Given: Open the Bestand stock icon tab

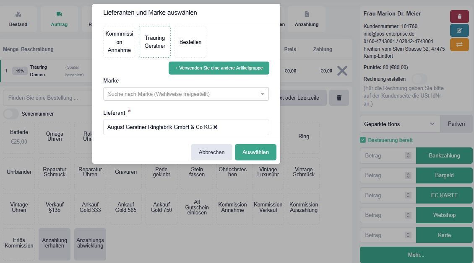Looking at the screenshot, I should pyautogui.click(x=18, y=19).
